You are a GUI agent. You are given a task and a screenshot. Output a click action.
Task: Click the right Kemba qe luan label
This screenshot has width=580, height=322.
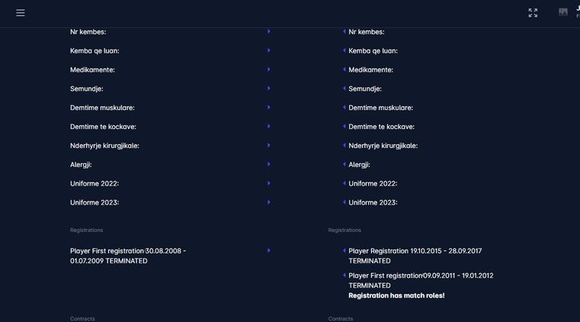click(373, 51)
